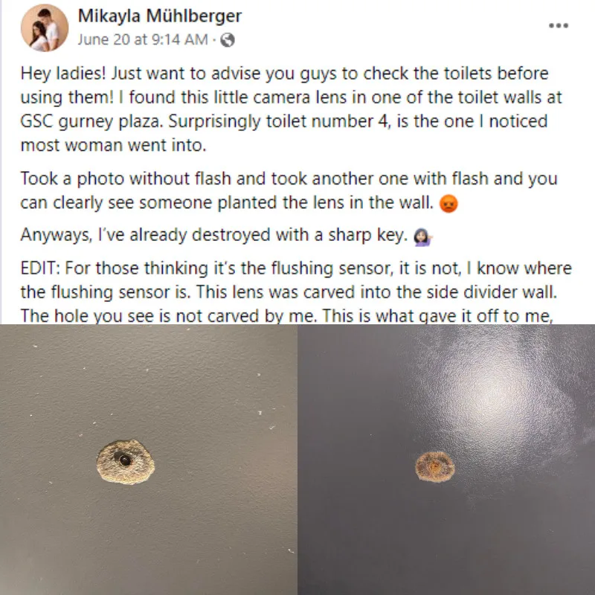Click the 'flushing sensor is' sentence
Screen dimensions: 595x595
tap(106, 292)
